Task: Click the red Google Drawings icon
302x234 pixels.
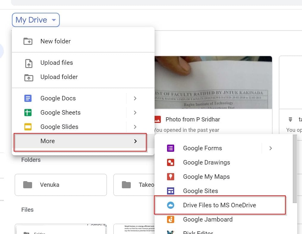Action: tap(170, 162)
